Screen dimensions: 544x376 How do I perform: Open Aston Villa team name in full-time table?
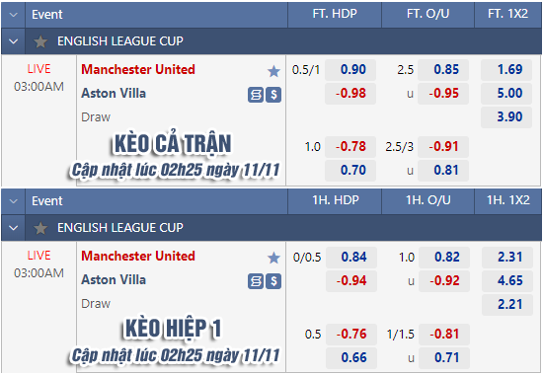point(114,94)
